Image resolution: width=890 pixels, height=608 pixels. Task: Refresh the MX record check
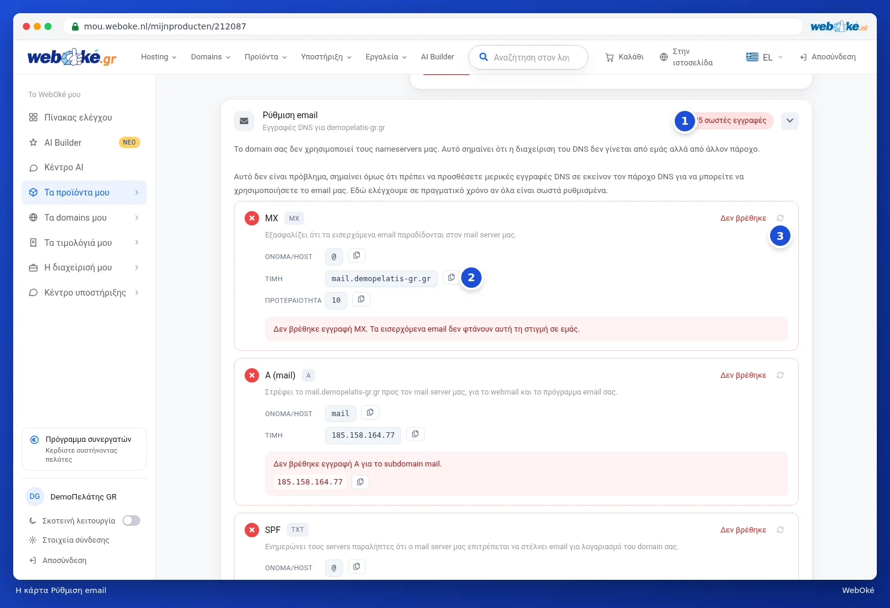(x=780, y=218)
